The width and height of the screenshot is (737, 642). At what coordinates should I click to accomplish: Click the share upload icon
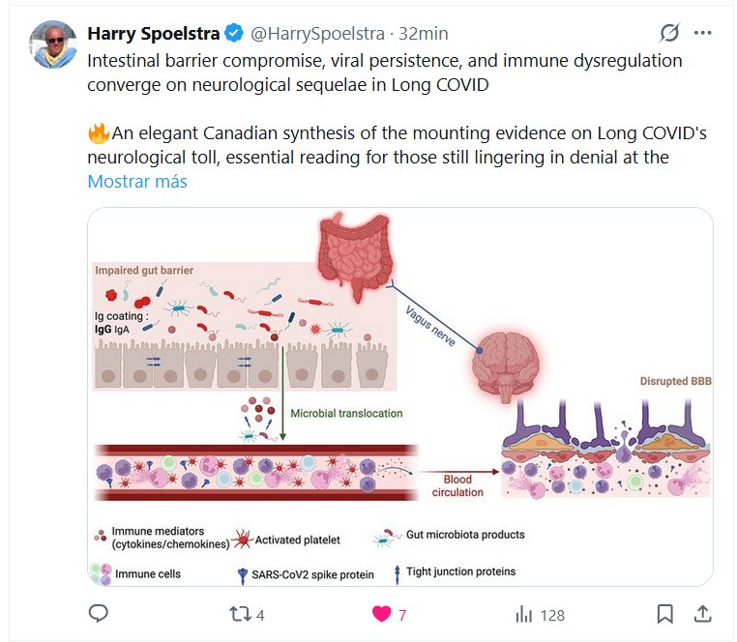[x=701, y=614]
